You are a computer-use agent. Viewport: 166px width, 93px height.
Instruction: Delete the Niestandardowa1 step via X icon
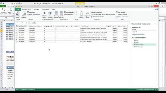click(x=133, y=45)
